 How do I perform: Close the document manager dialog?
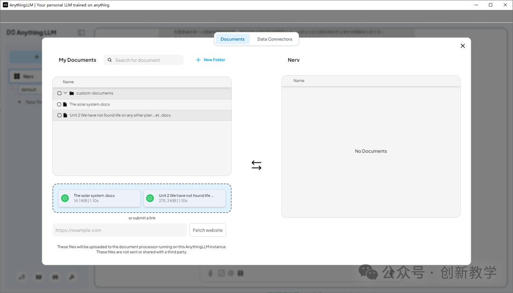[x=463, y=46]
